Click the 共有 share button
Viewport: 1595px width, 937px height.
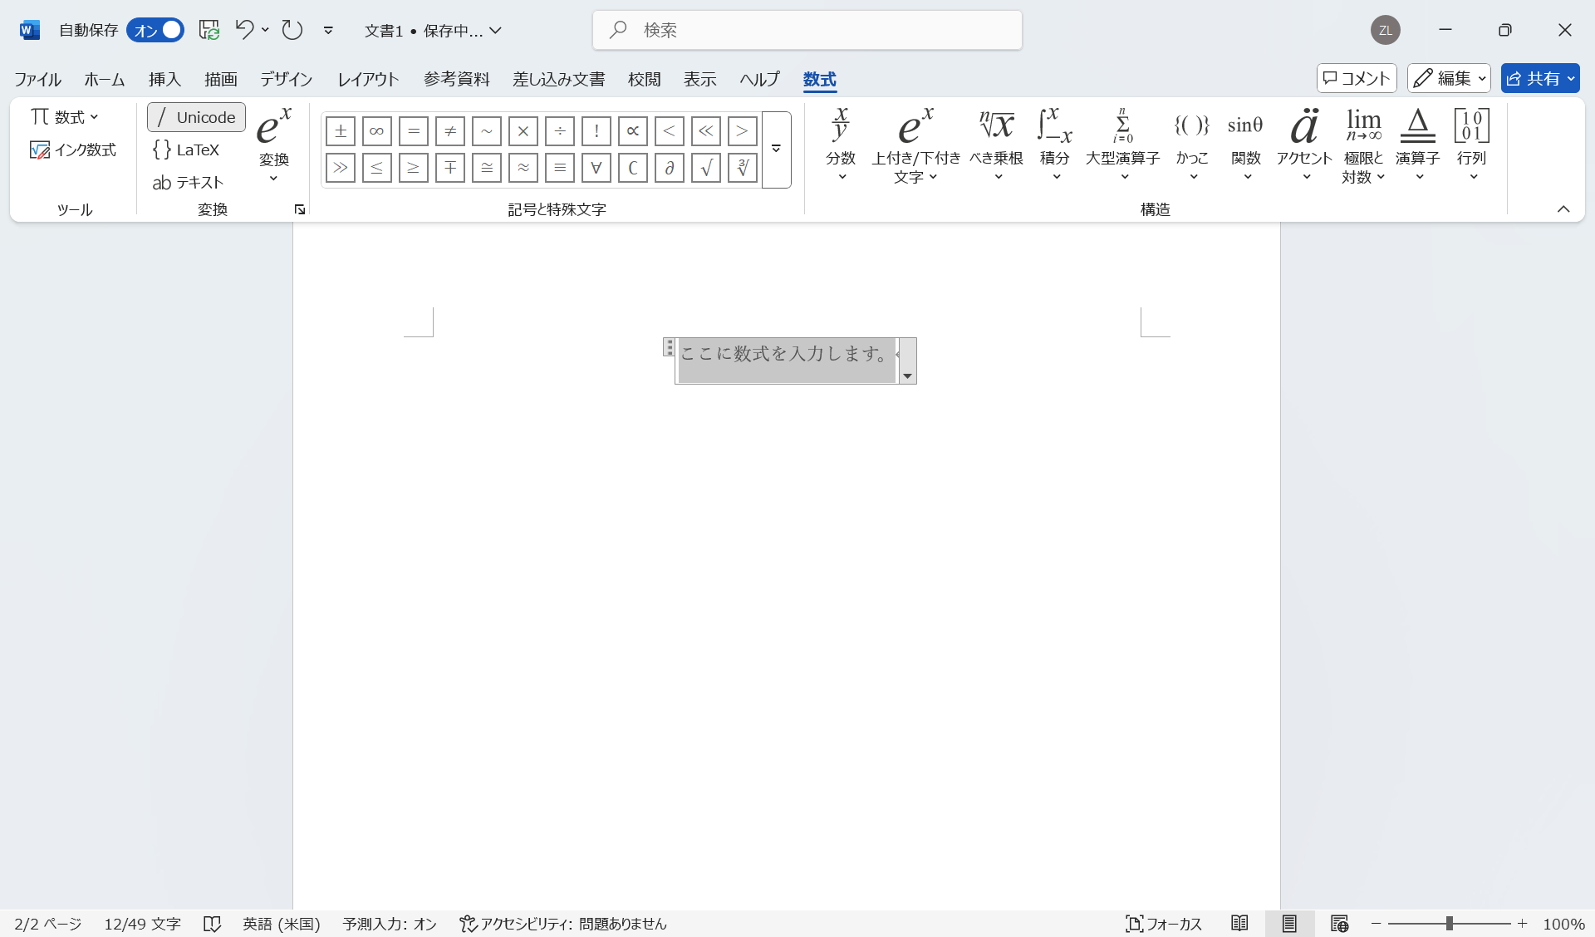[1540, 78]
